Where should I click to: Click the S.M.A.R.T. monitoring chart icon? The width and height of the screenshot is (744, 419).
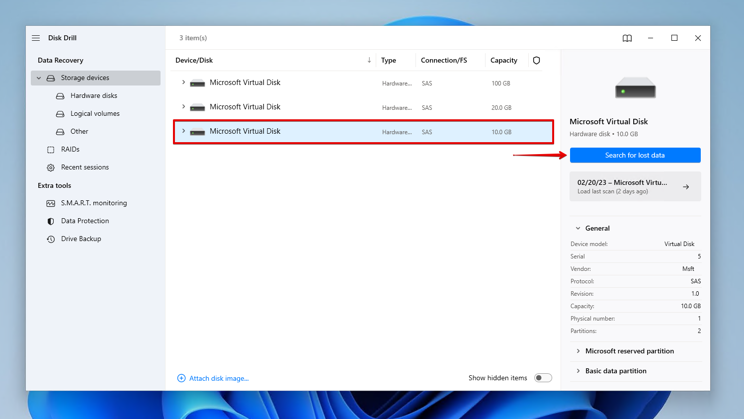point(51,203)
